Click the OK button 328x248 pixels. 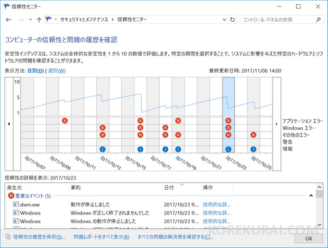[x=308, y=238]
